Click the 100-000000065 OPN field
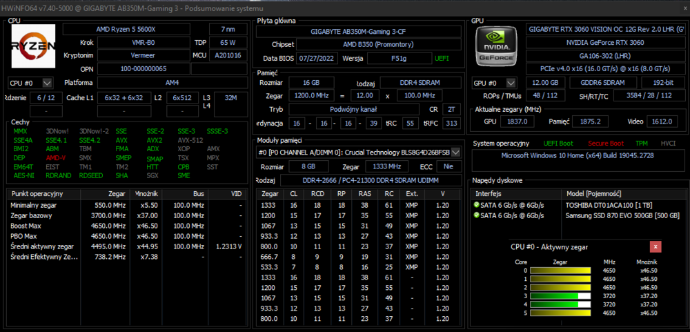 (144, 69)
